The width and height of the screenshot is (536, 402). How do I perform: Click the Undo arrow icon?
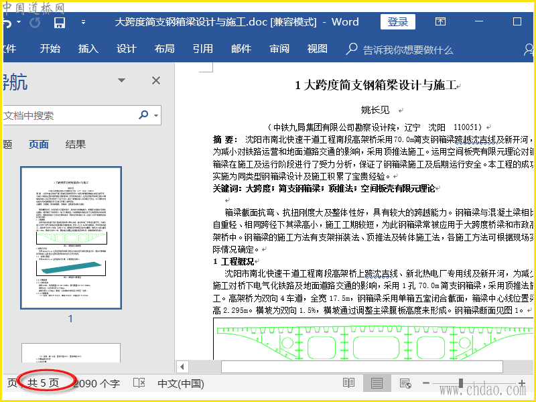tap(7, 23)
